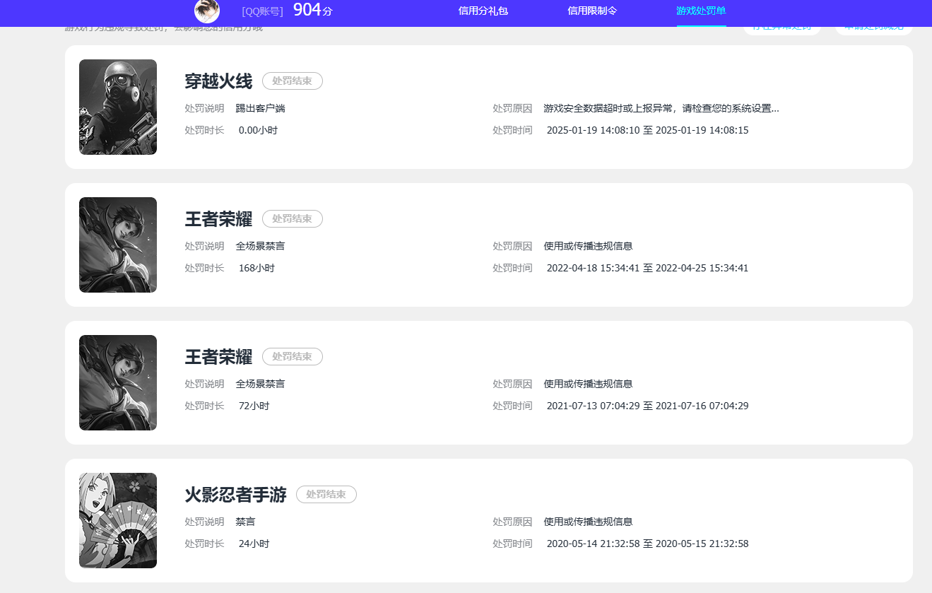
Task: Click the 存在异常处罚 button at top right
Action: tap(781, 25)
